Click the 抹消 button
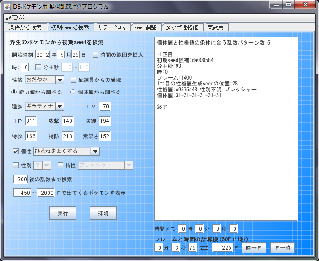This screenshot has width=319, height=261. click(103, 213)
